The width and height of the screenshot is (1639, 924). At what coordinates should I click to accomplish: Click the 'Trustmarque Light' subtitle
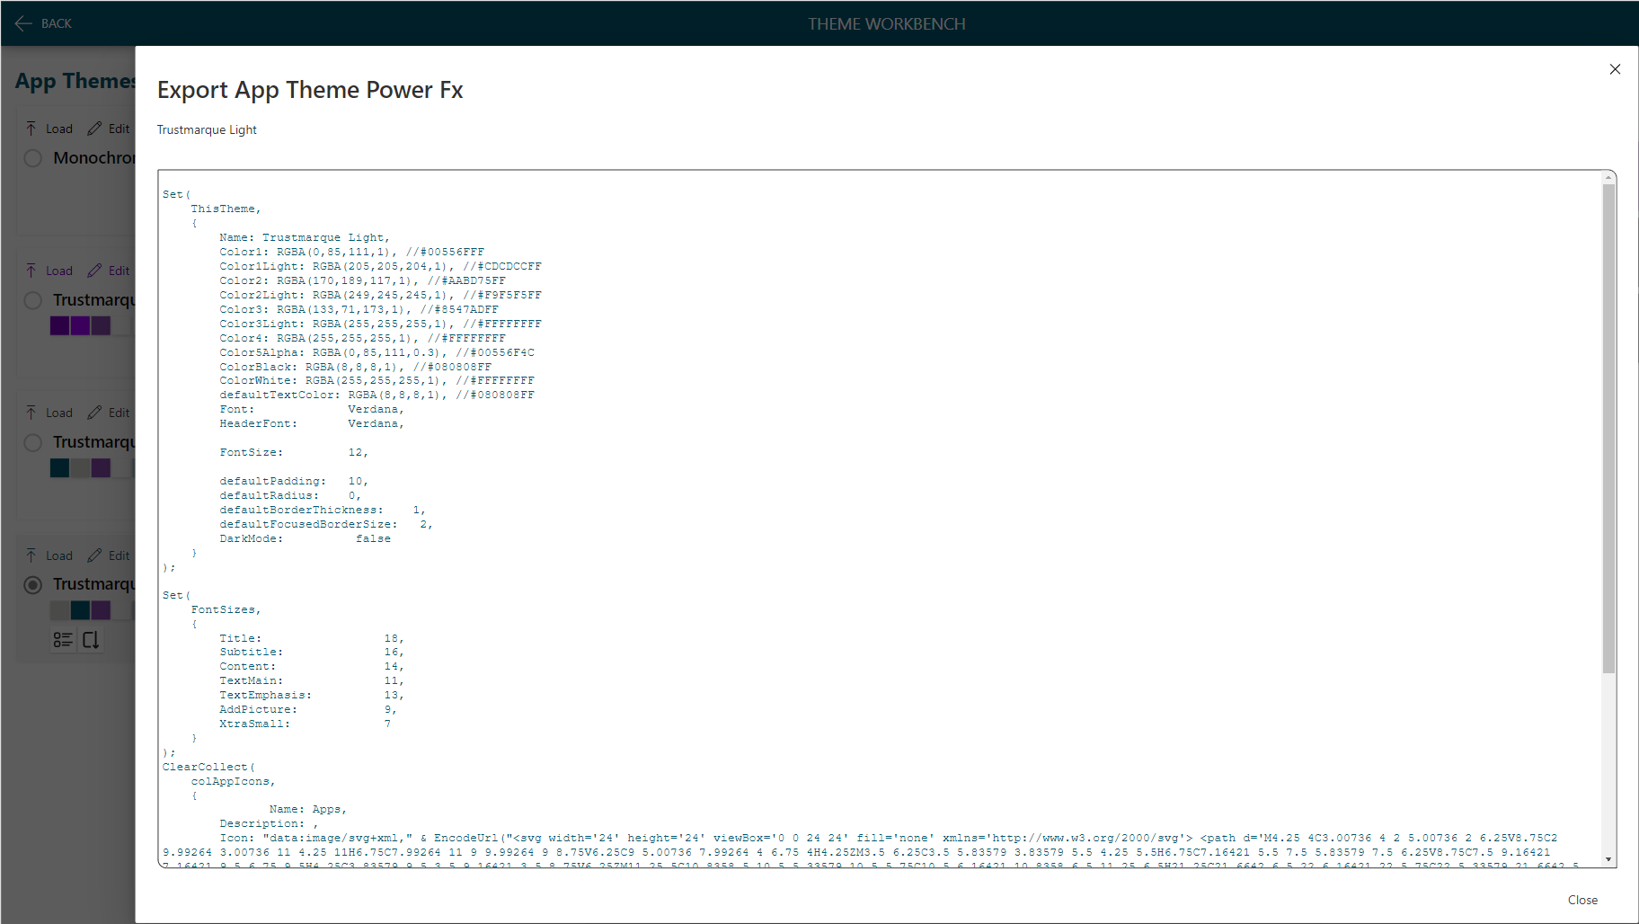point(207,129)
